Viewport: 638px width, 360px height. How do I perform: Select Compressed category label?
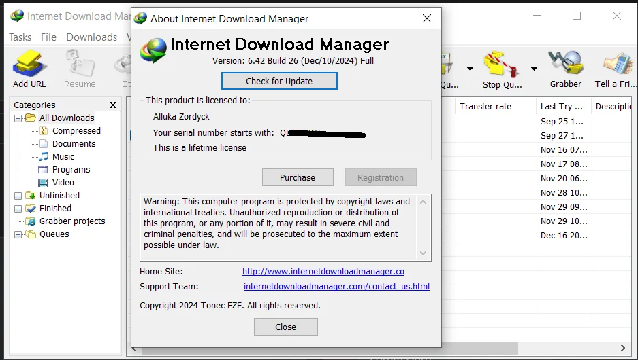point(76,130)
